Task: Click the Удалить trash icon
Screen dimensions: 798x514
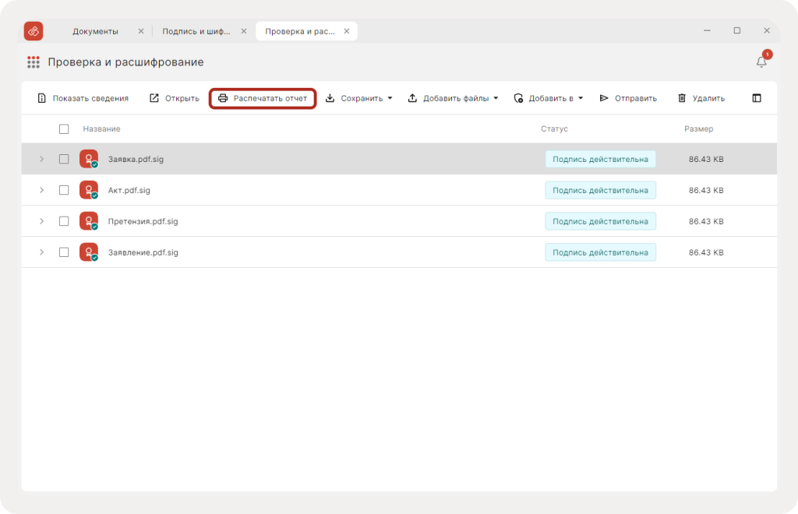Action: pyautogui.click(x=682, y=98)
